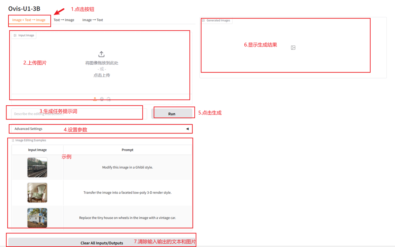Select the train example thumbnail

click(x=37, y=167)
